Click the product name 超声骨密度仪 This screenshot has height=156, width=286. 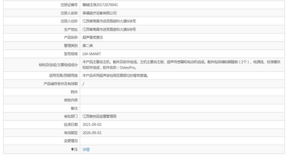coord(93,37)
